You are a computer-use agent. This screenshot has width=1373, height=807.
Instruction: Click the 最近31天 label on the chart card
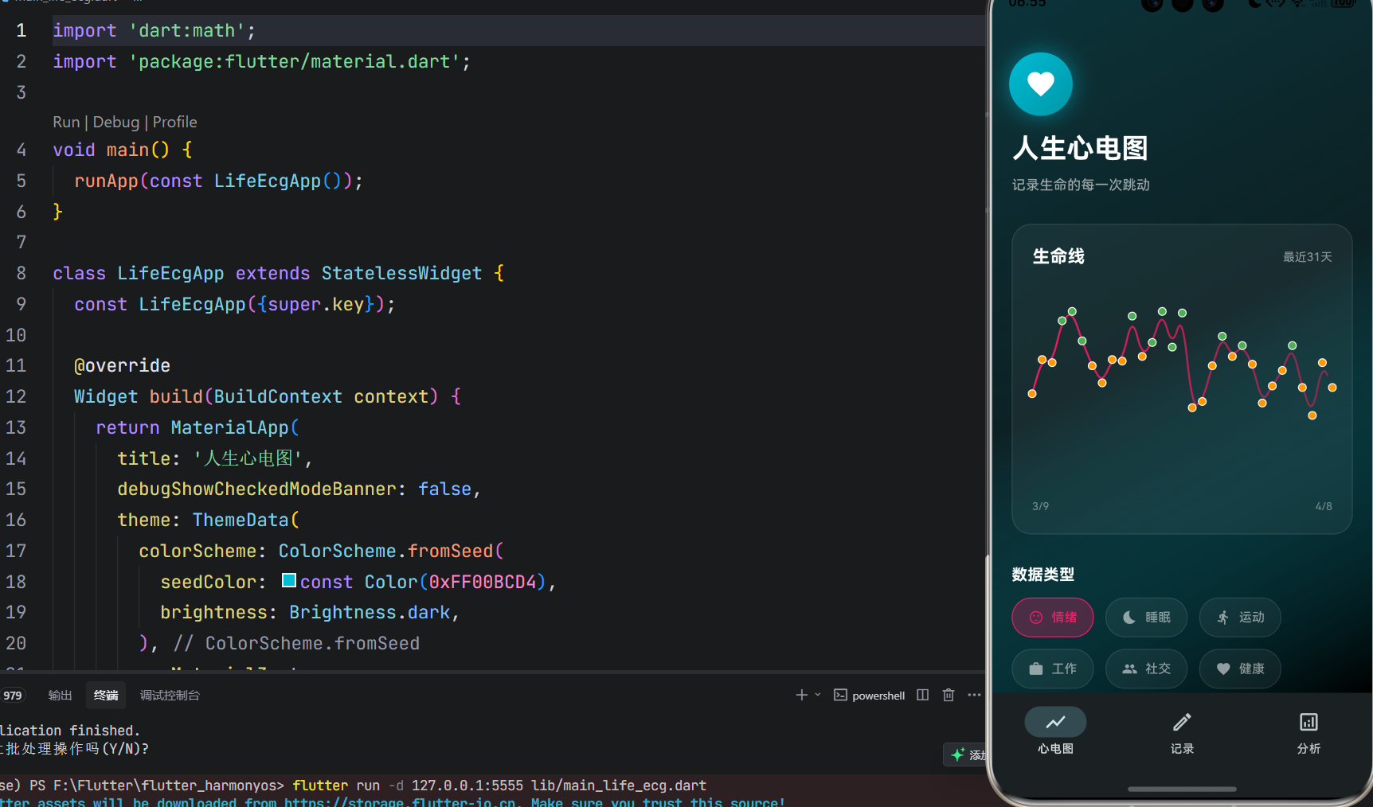pyautogui.click(x=1307, y=257)
